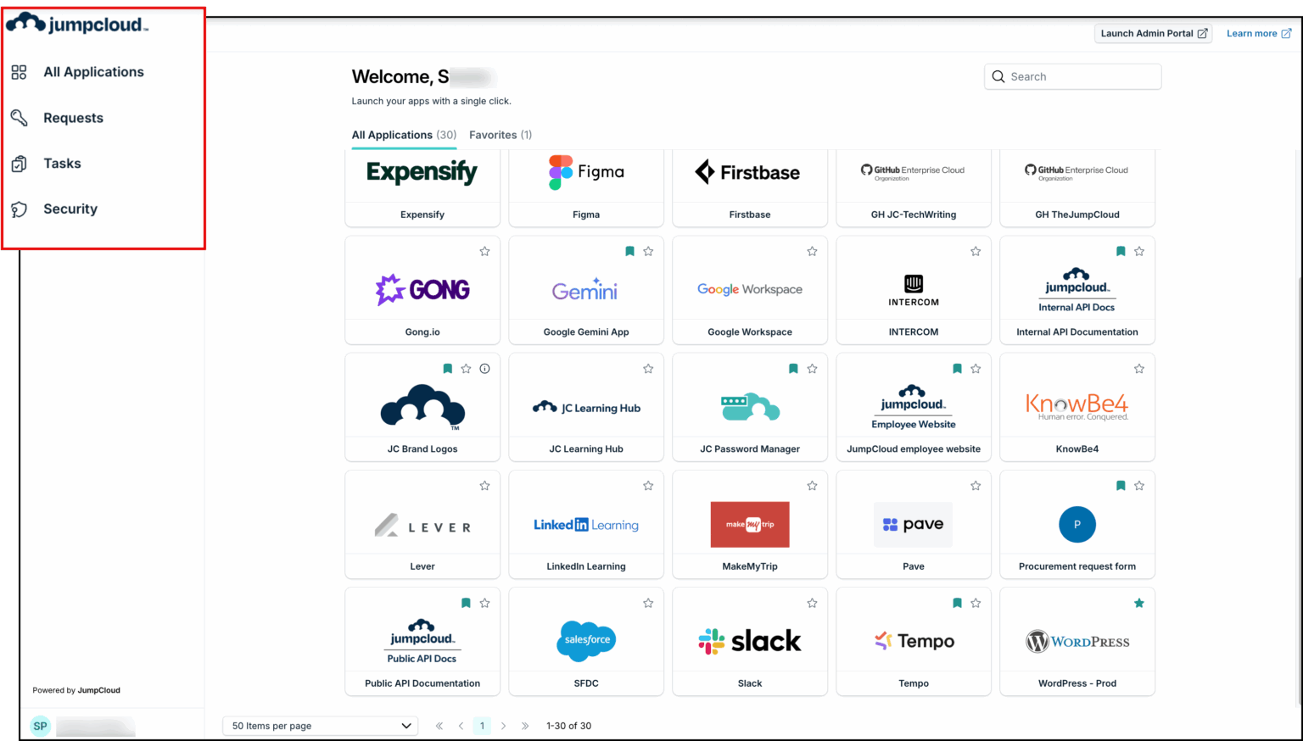Toggle the bookmark on the Tempo tile
1303x741 pixels.
[957, 604]
